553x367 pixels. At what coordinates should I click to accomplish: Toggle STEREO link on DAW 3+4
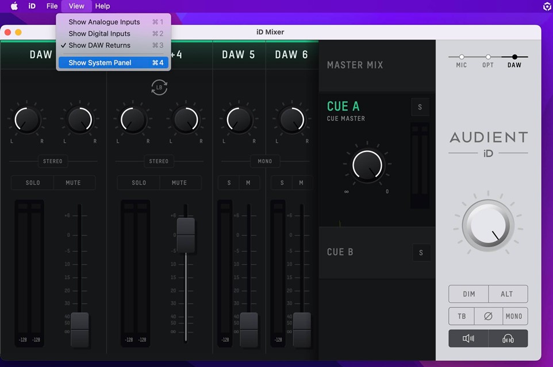[159, 161]
